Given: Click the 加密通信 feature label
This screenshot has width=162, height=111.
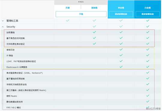Looking at the screenshot, I should click(x=10, y=33).
